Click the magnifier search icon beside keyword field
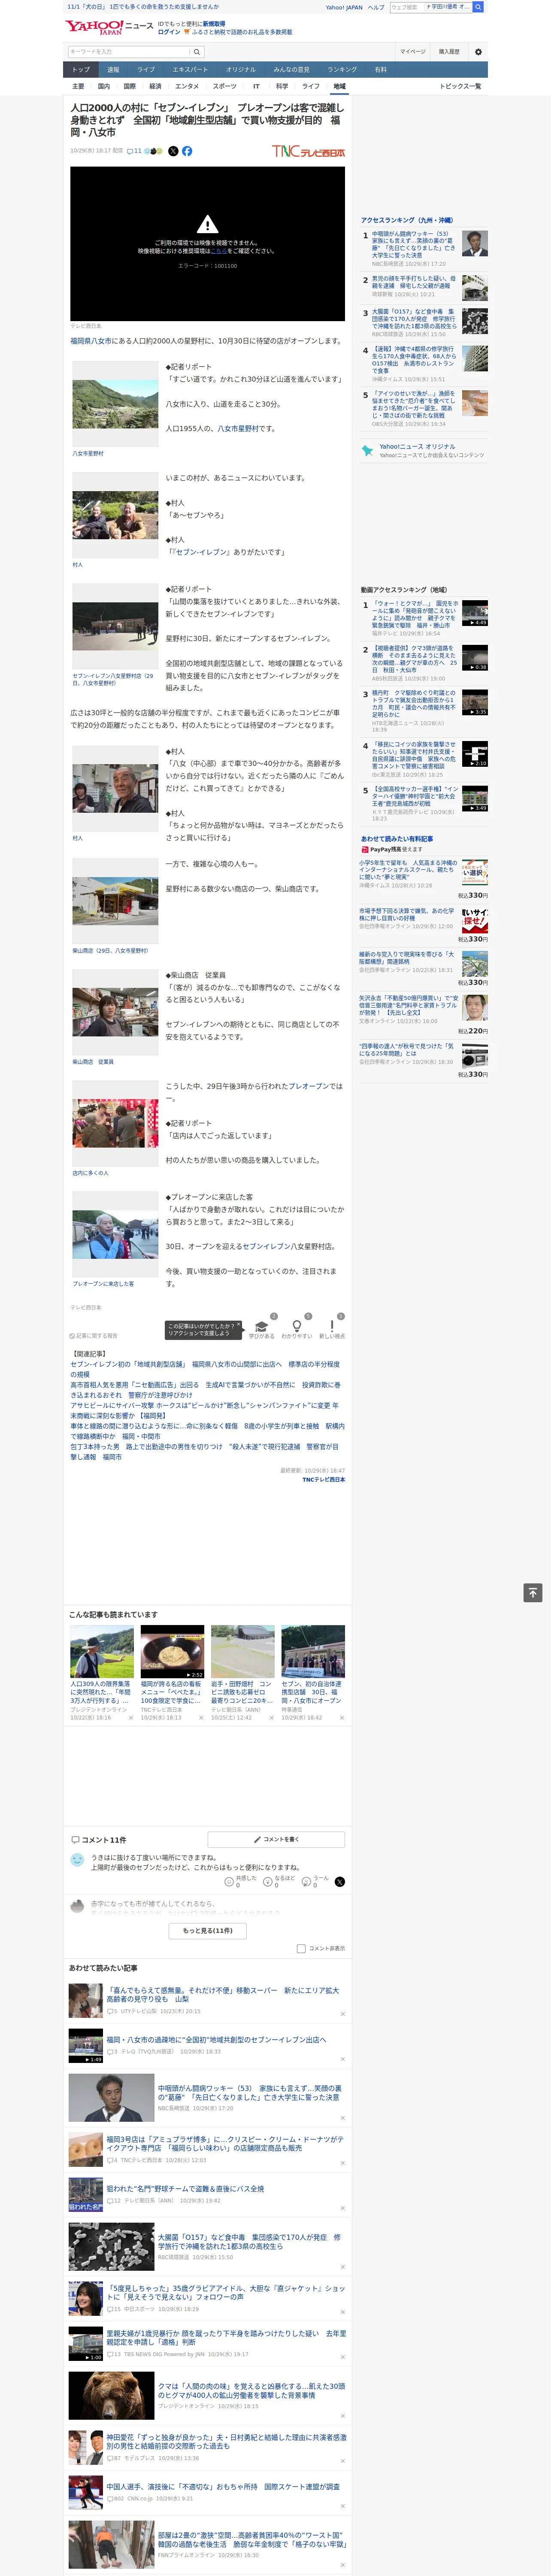The image size is (551, 2576). (197, 51)
